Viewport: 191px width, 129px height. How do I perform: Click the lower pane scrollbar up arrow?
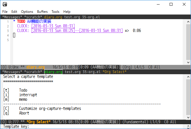coord(188,77)
